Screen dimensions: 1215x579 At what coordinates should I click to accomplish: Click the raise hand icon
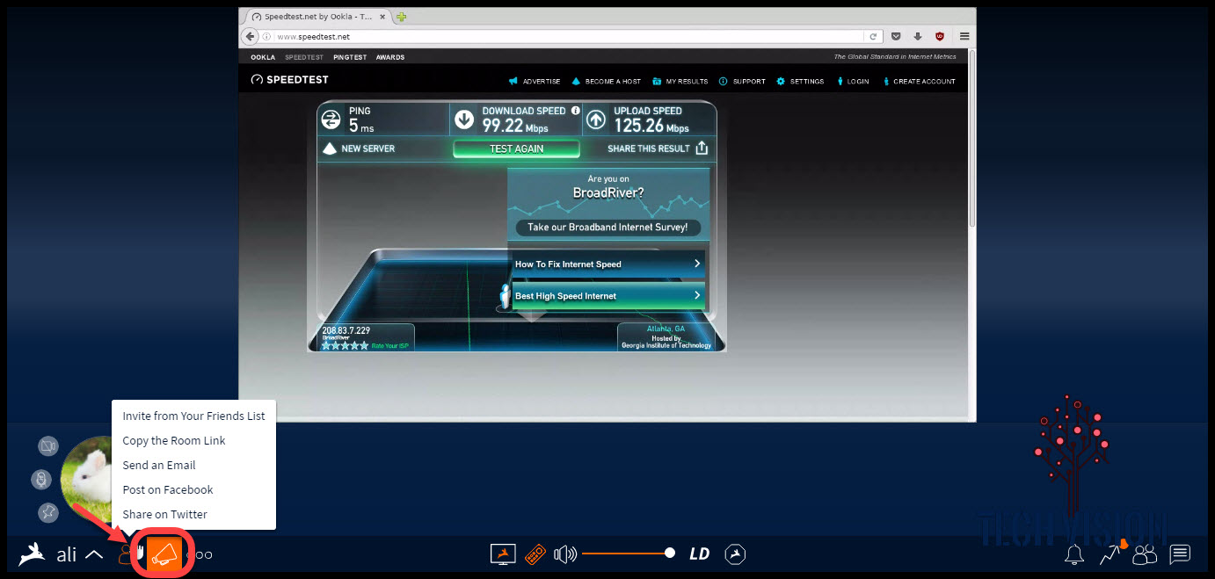(x=139, y=554)
